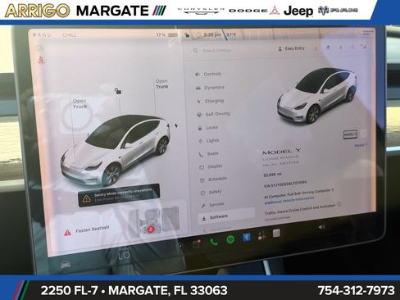Tap the car controls icon in bottom bar
The image size is (400, 300).
(x=66, y=265)
